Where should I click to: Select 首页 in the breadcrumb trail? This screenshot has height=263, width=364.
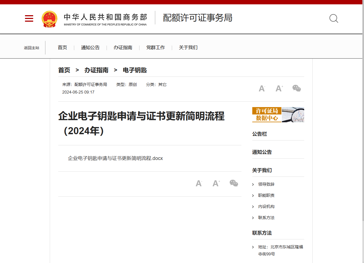tap(64, 70)
